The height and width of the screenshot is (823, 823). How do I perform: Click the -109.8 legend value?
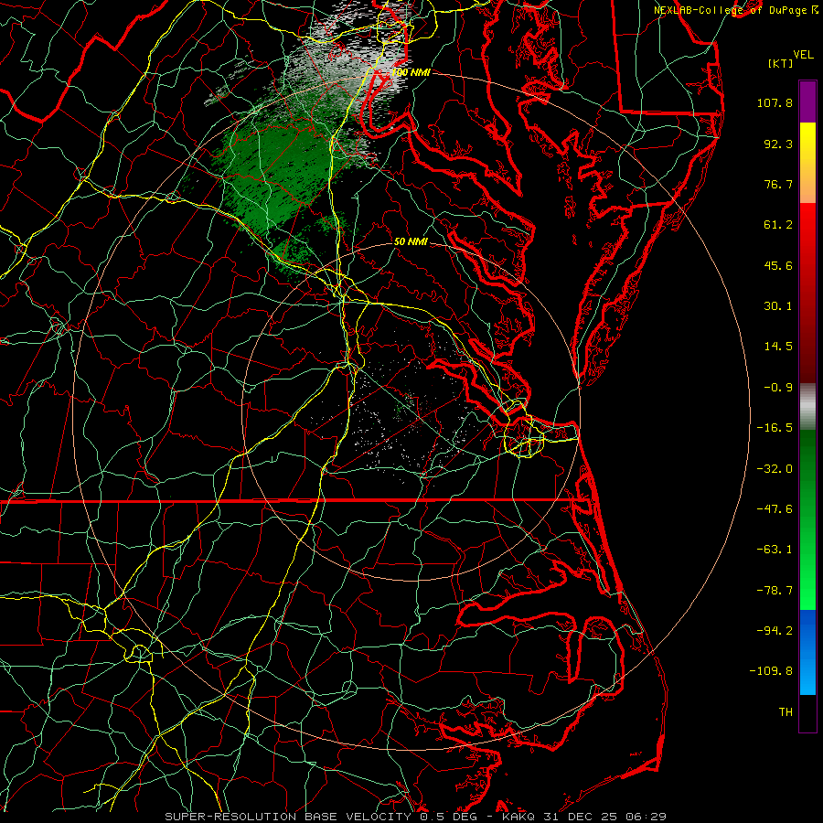pyautogui.click(x=771, y=671)
